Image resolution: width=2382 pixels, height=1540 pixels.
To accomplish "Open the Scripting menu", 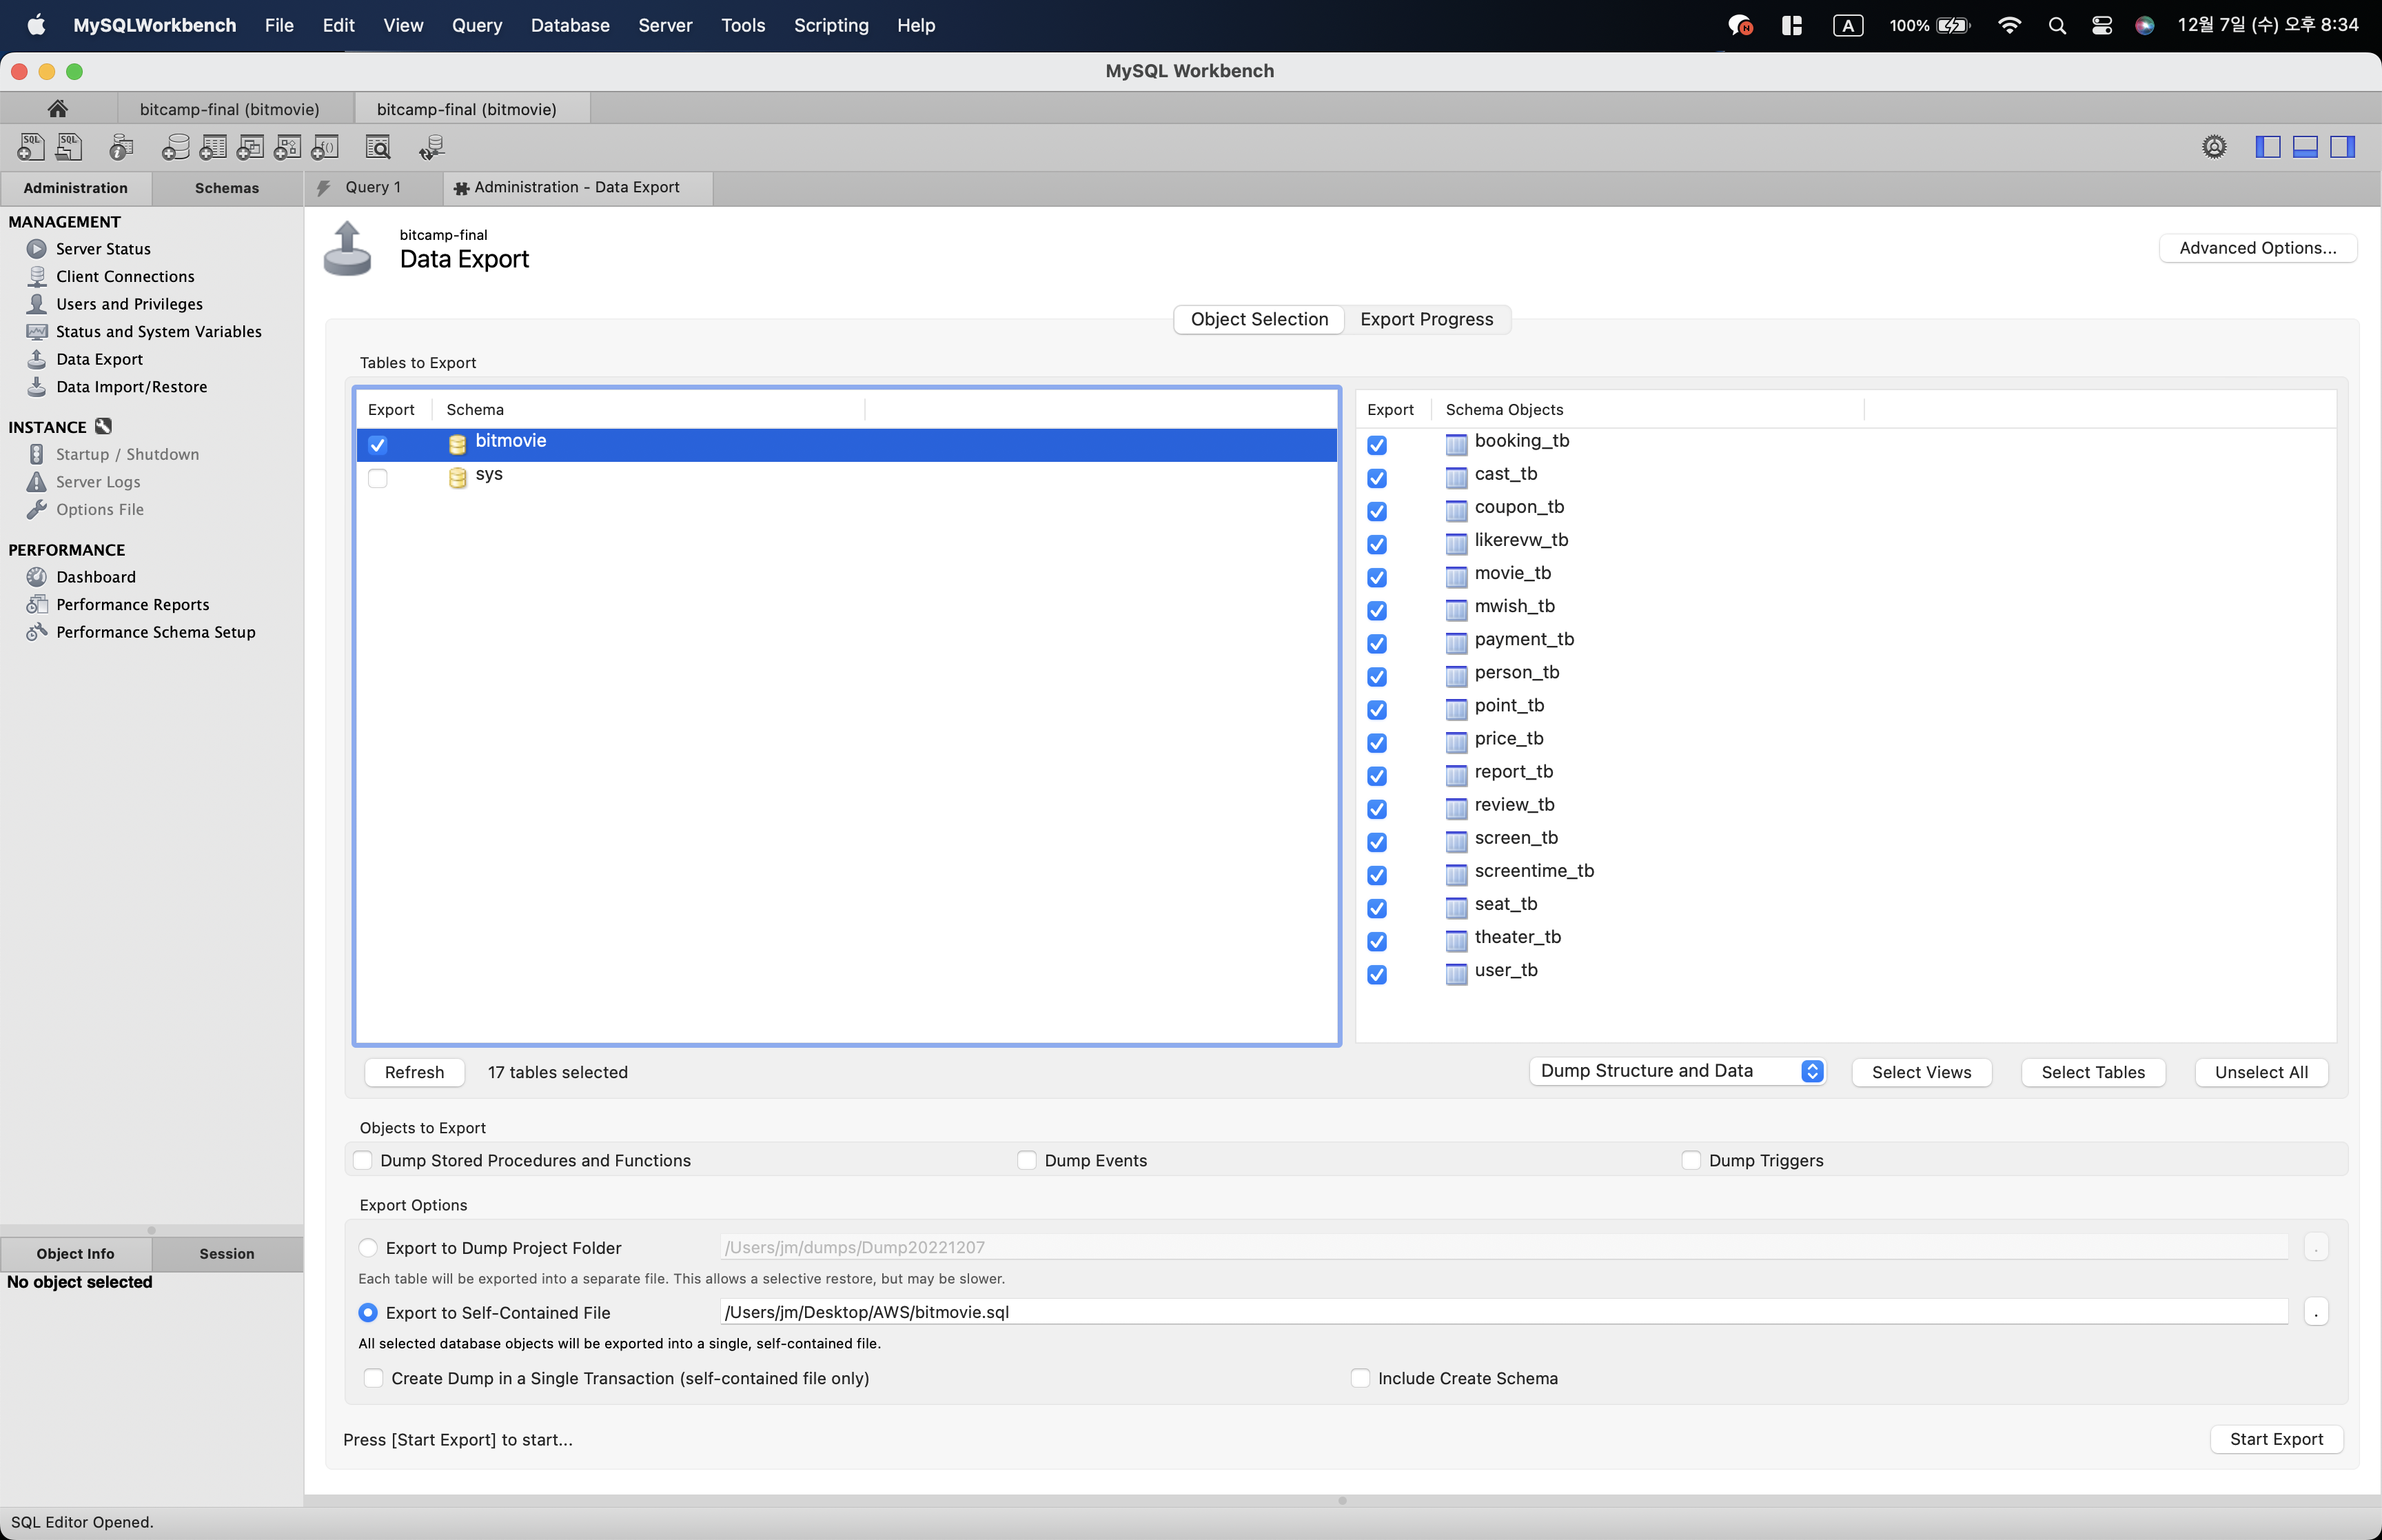I will [831, 26].
